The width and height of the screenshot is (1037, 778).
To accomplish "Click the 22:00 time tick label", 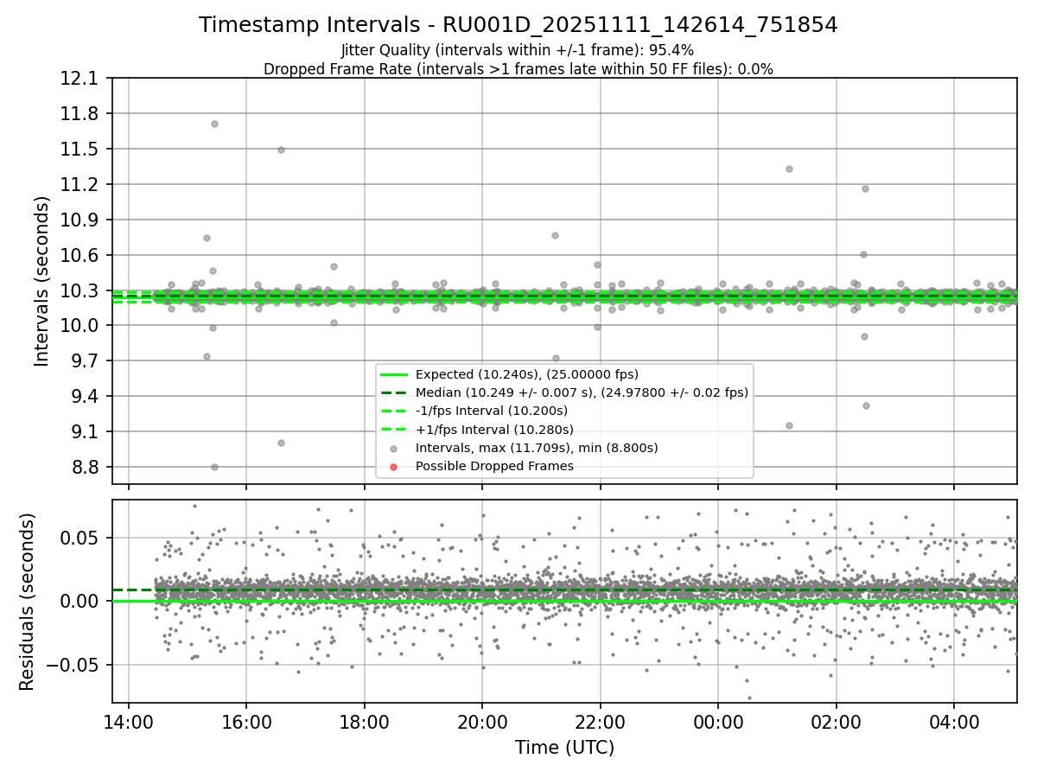I will pos(600,721).
